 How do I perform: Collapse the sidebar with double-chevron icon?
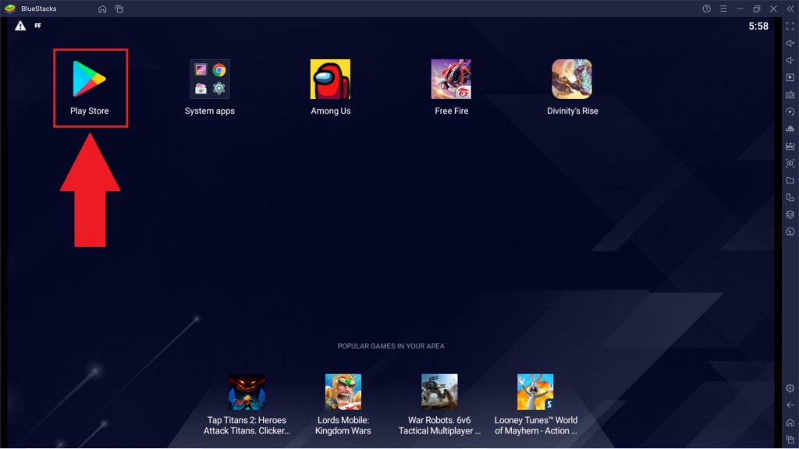(790, 9)
